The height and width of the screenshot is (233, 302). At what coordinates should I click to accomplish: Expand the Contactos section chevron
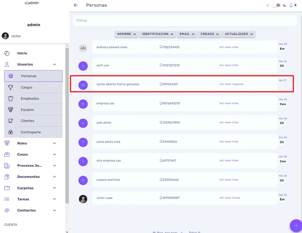coord(55,211)
